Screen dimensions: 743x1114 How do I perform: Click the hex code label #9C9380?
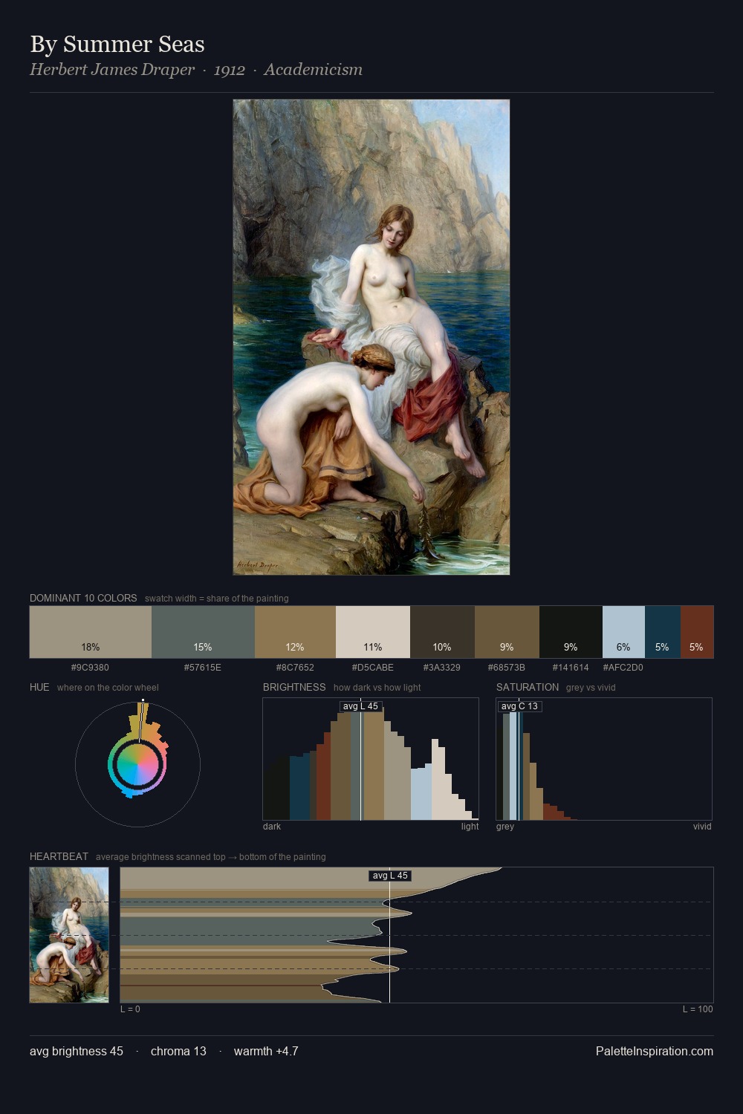tap(90, 668)
